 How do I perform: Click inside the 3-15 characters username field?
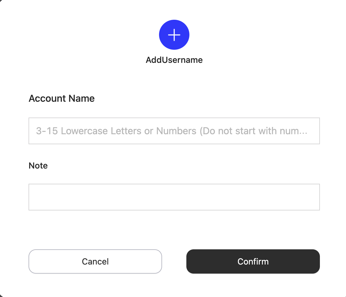coord(174,131)
